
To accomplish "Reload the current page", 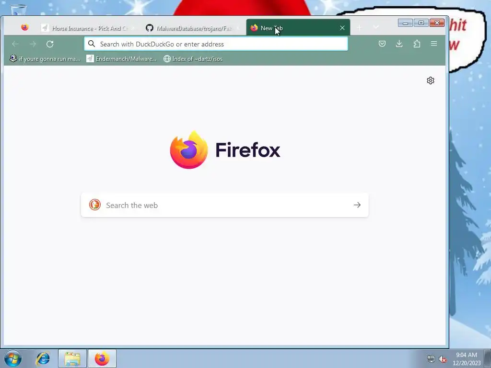I will click(x=50, y=44).
